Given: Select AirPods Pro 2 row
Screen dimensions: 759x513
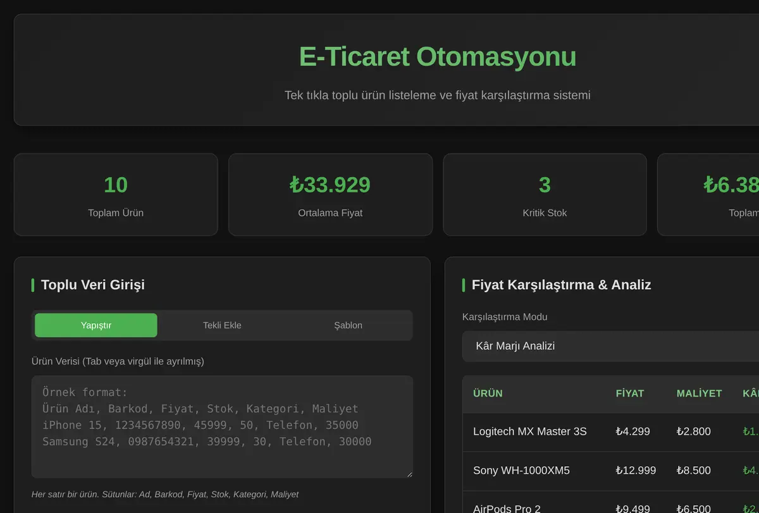Looking at the screenshot, I should 610,503.
